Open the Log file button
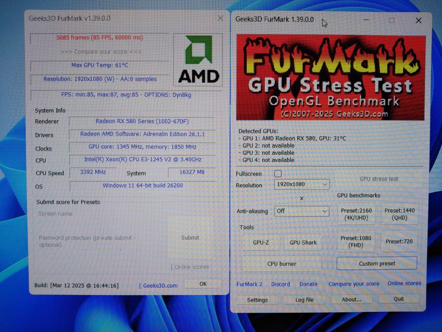 pos(304,300)
